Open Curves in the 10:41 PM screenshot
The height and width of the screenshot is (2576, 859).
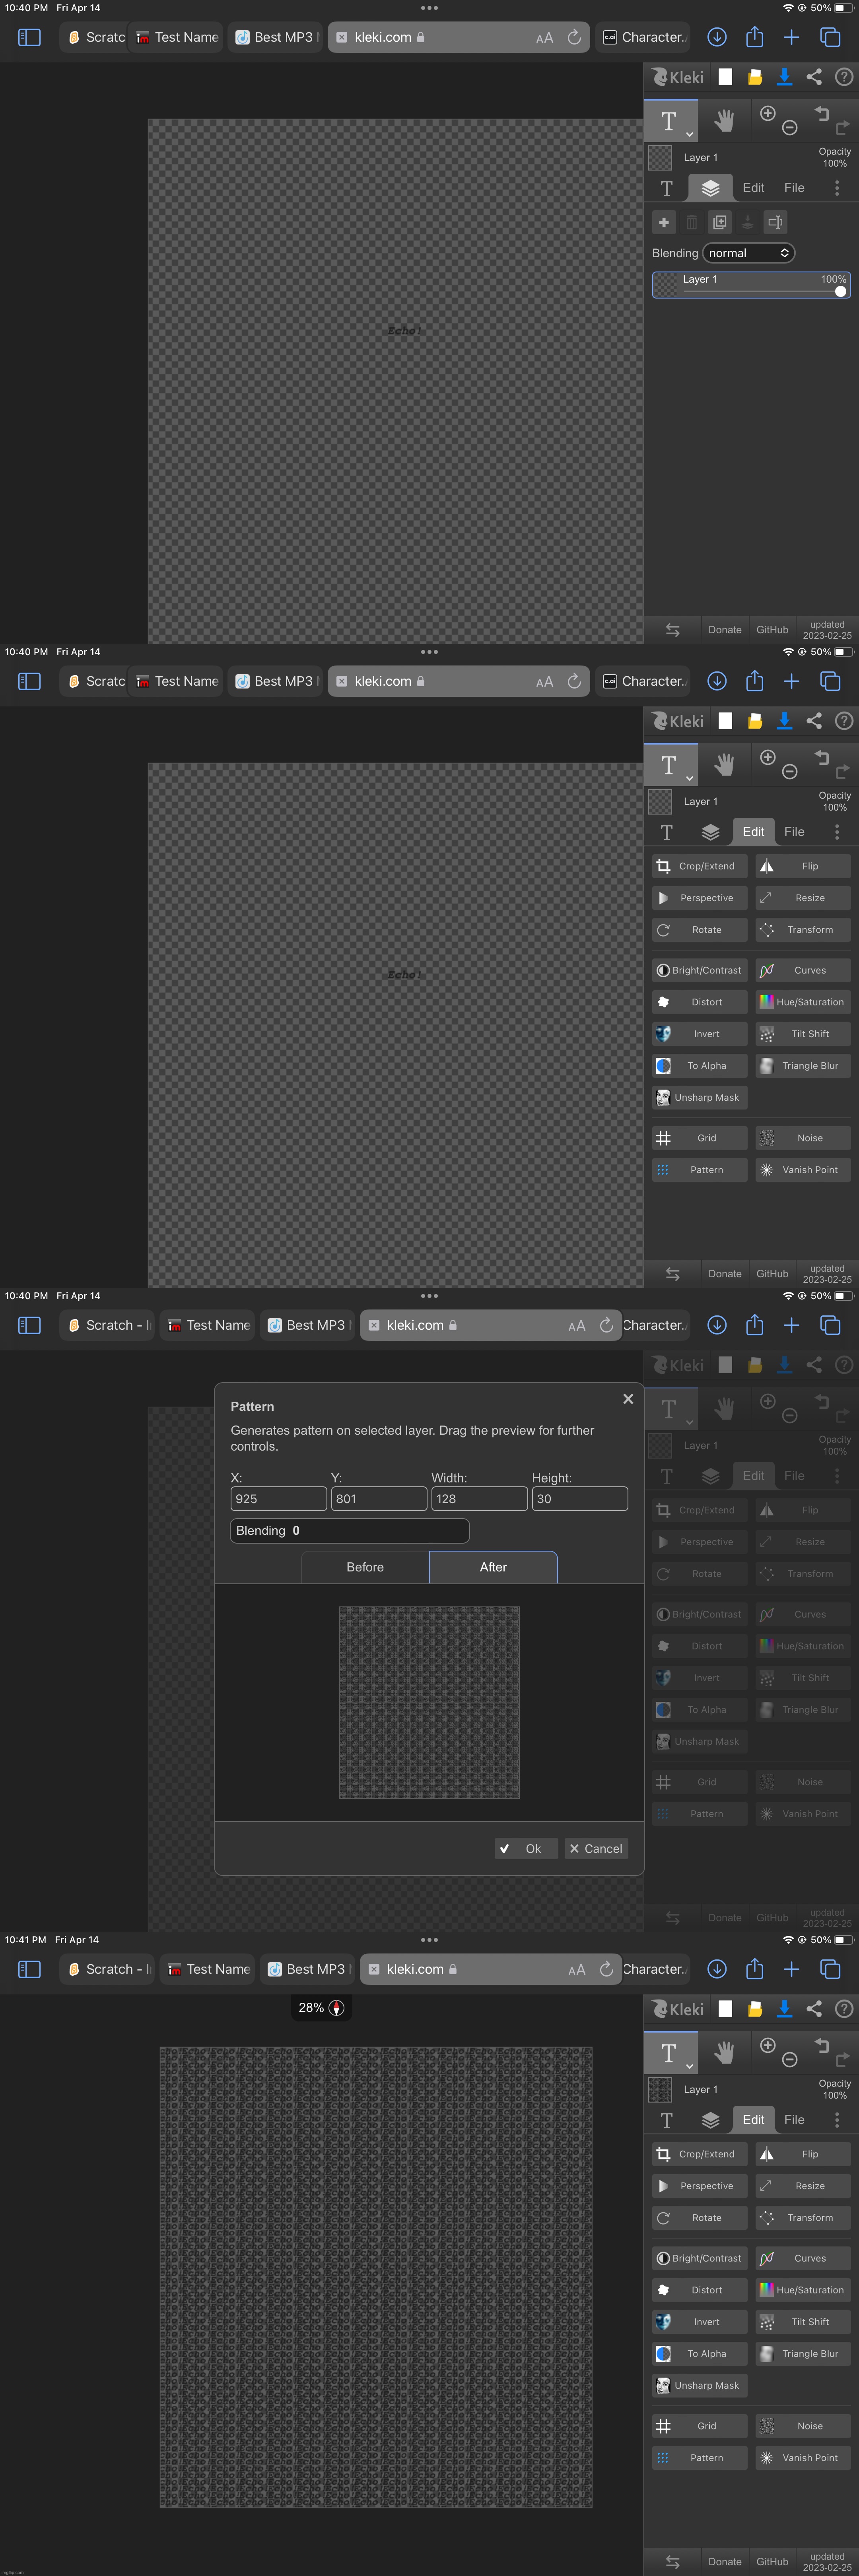(803, 2258)
